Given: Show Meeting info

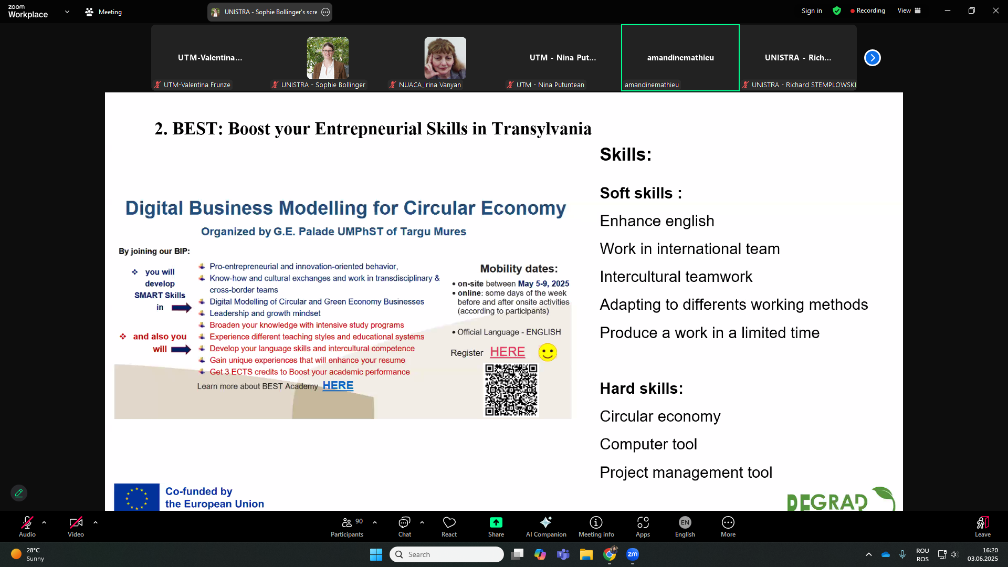Looking at the screenshot, I should tap(596, 527).
